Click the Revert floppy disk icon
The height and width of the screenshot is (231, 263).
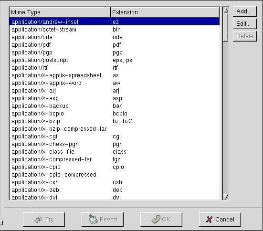tap(93, 219)
